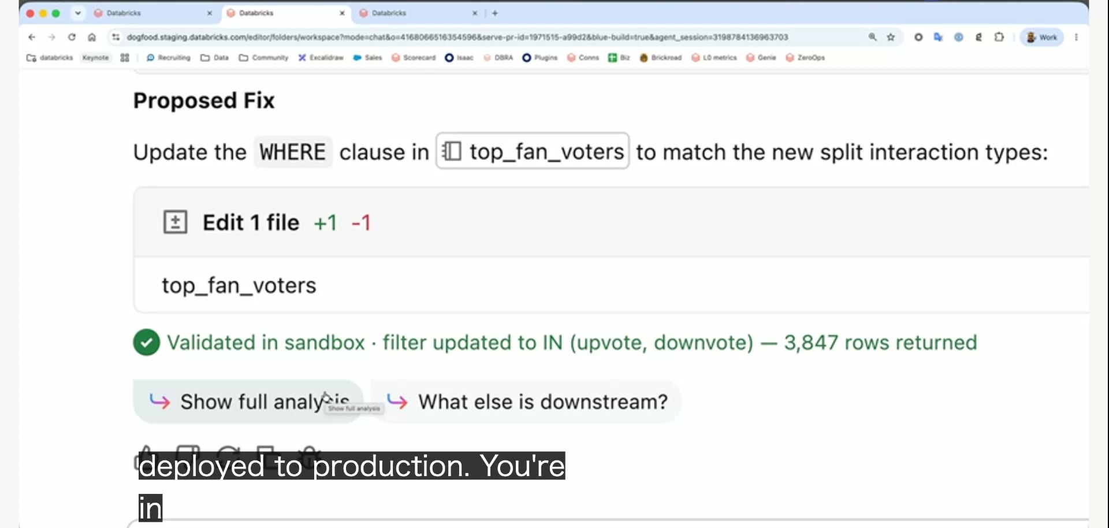Click the notebook icon in top_fan_voters chip
This screenshot has width=1109, height=528.
452,151
